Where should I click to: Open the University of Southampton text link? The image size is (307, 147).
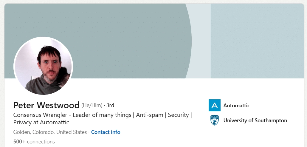[x=255, y=120]
